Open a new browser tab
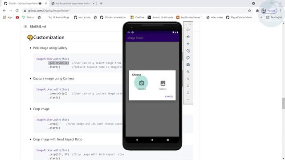Screen dimensions: 285x160 click(x=101, y=3)
